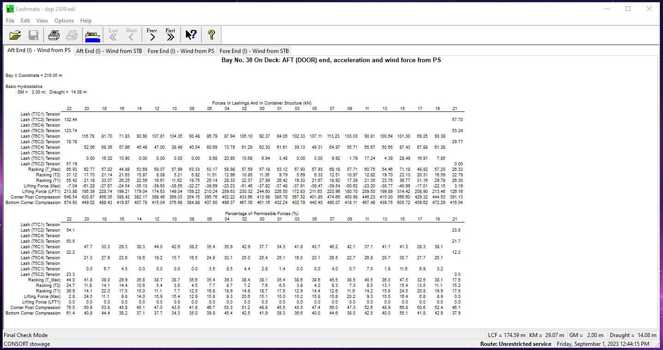Open the Help menu
663x350 pixels.
(86, 21)
